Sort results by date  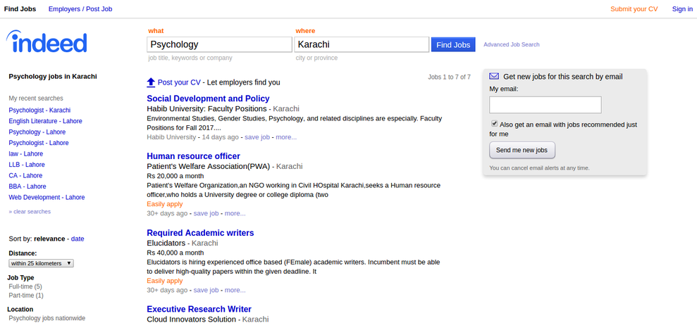pos(78,239)
